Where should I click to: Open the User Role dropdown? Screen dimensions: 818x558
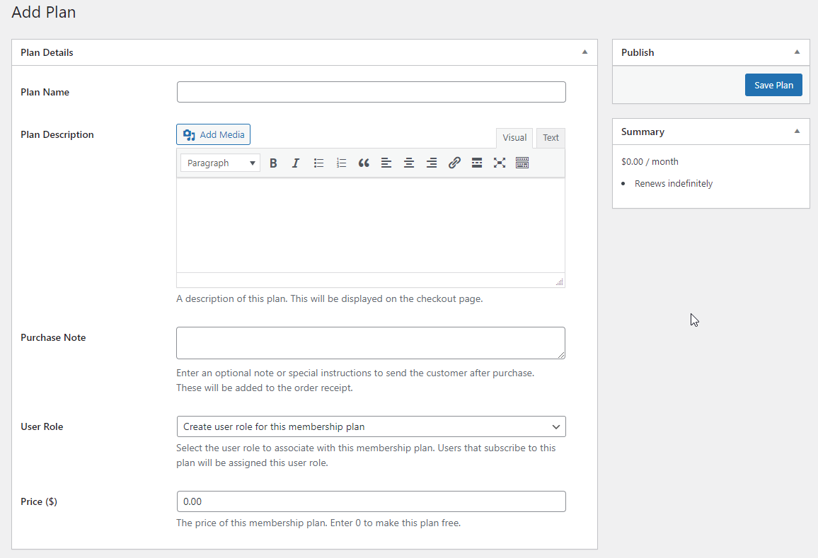click(371, 426)
